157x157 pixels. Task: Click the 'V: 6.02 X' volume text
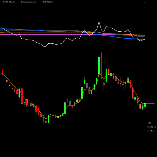coord(152,127)
